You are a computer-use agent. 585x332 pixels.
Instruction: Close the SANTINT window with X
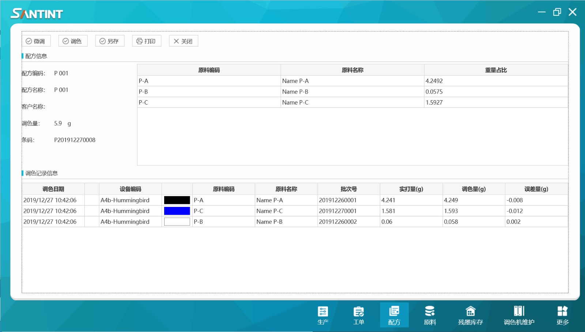tap(573, 12)
